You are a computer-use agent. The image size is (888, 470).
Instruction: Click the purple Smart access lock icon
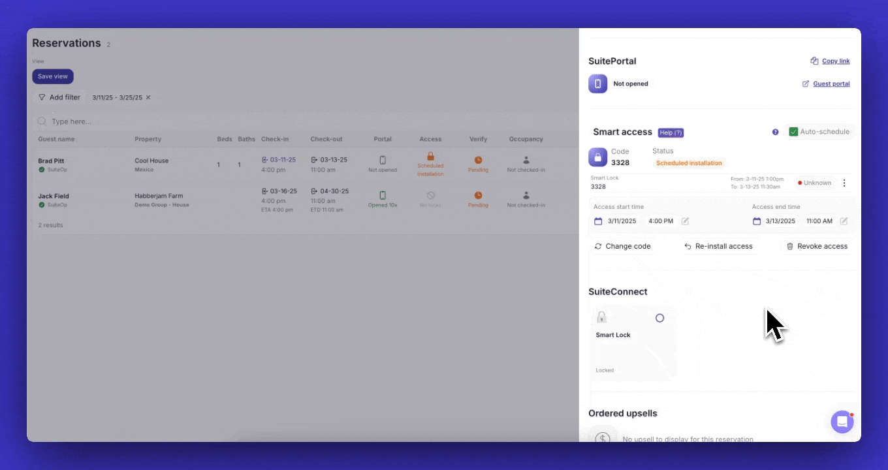pos(597,157)
